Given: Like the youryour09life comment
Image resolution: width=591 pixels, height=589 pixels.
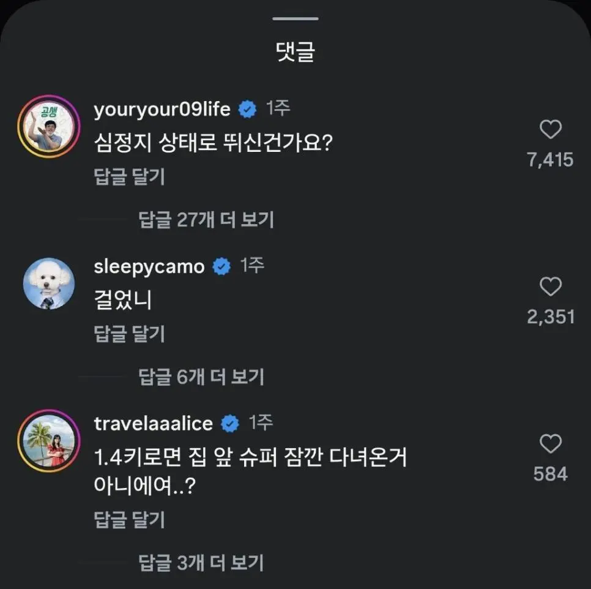Looking at the screenshot, I should point(551,129).
